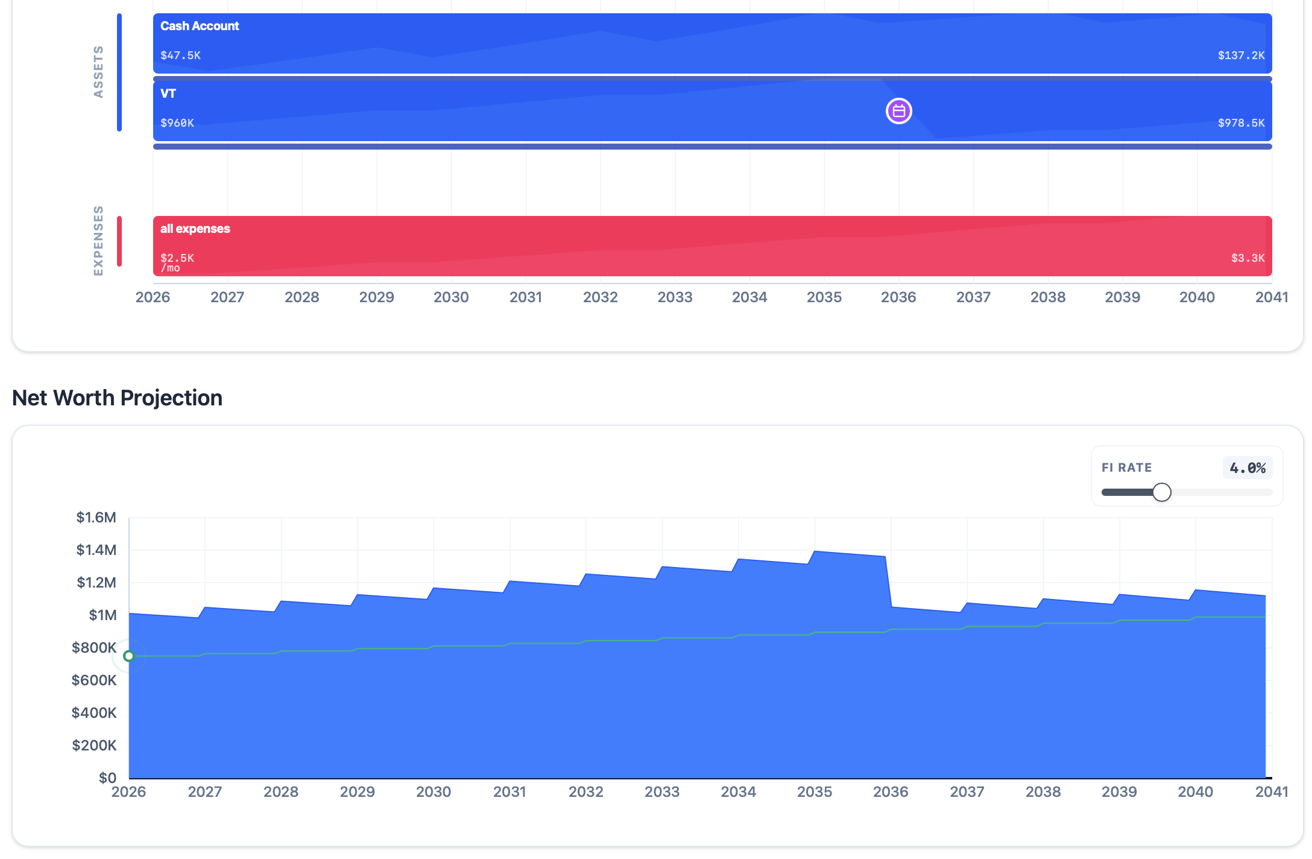Click the all expenses title text
This screenshot has height=859, width=1312.
pyautogui.click(x=195, y=229)
